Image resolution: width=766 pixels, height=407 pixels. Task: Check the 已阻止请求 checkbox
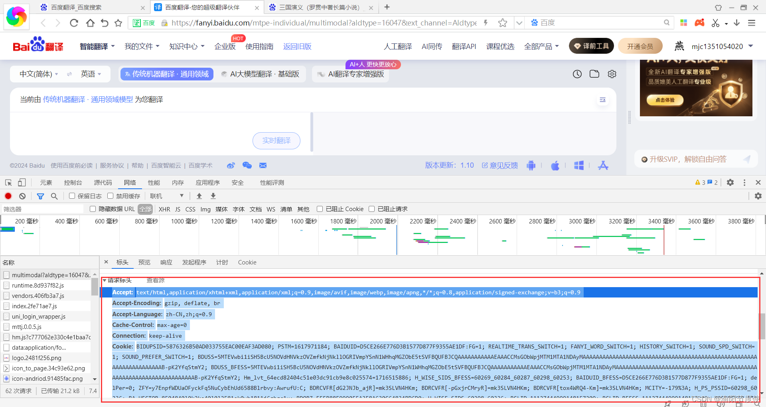[371, 209]
